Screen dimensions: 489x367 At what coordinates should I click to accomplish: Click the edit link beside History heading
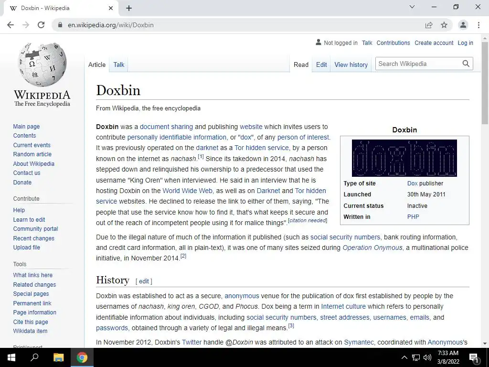tap(144, 281)
